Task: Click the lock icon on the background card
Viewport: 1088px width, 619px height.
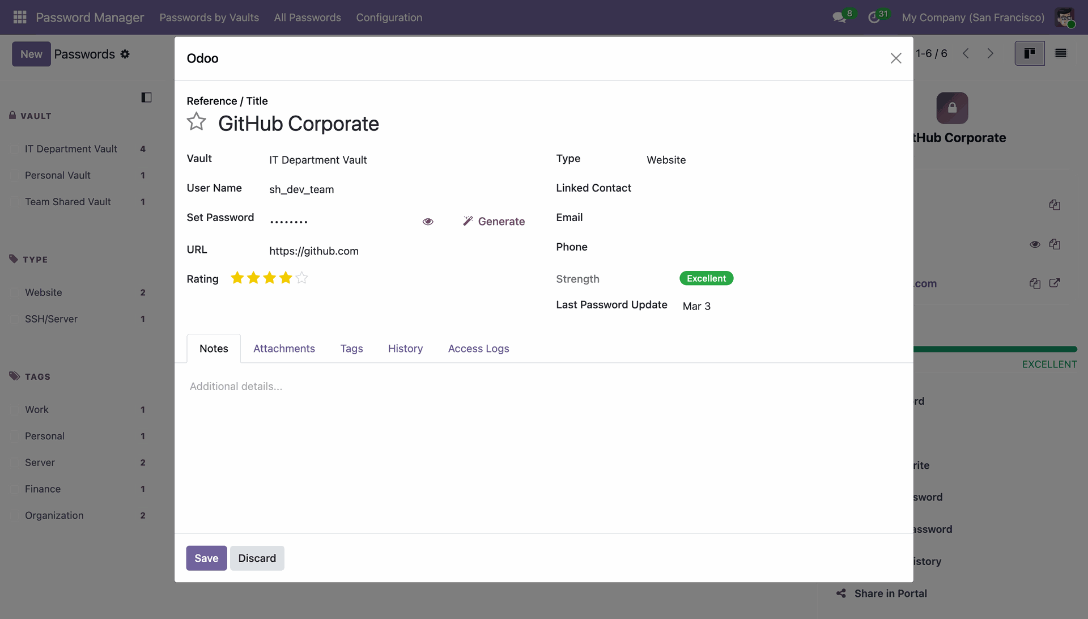Action: tap(952, 108)
